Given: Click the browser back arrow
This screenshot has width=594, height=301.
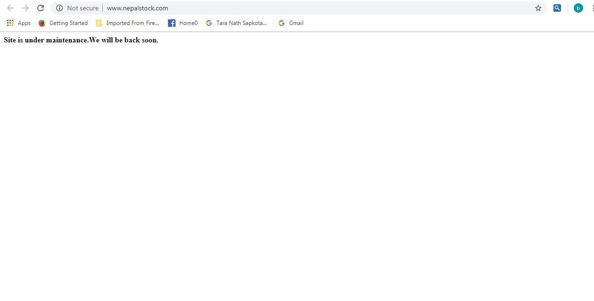Looking at the screenshot, I should tap(10, 8).
